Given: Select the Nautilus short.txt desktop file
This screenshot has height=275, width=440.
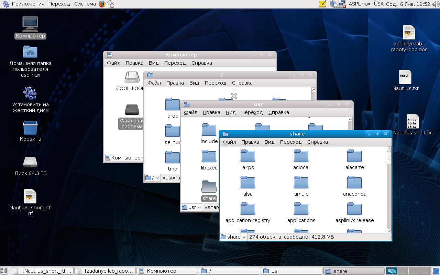Looking at the screenshot, I should (x=413, y=125).
